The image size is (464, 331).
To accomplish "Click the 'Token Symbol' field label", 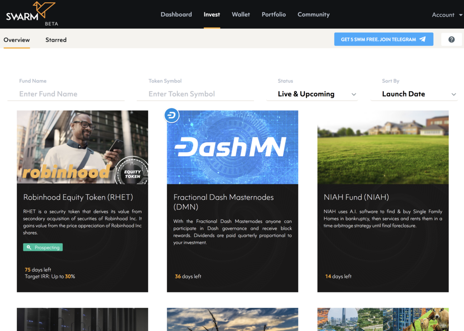I will pyautogui.click(x=165, y=81).
